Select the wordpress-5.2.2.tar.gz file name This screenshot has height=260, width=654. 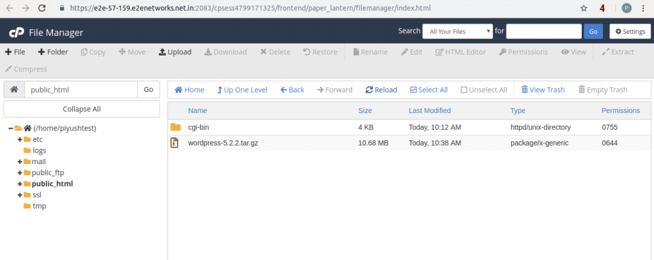coord(223,143)
